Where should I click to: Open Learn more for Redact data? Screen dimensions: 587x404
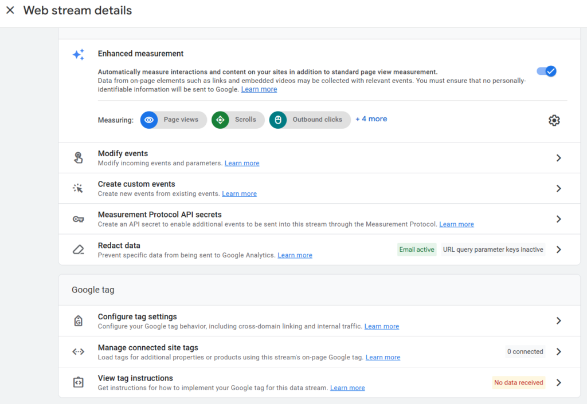[x=295, y=255]
